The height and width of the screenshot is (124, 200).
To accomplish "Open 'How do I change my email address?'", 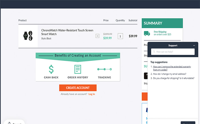I will (x=170, y=74).
